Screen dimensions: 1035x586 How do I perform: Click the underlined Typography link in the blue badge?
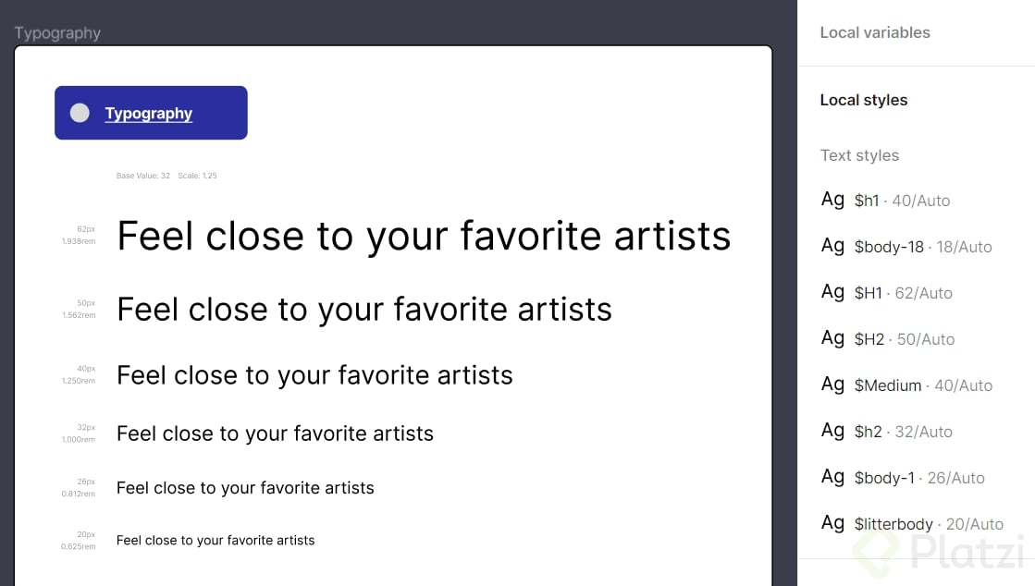(149, 114)
